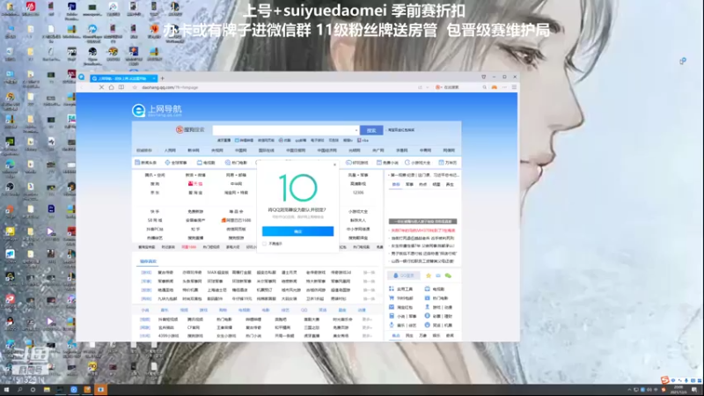Open 热门电影 category in top row
704x396 pixels.
(236, 163)
